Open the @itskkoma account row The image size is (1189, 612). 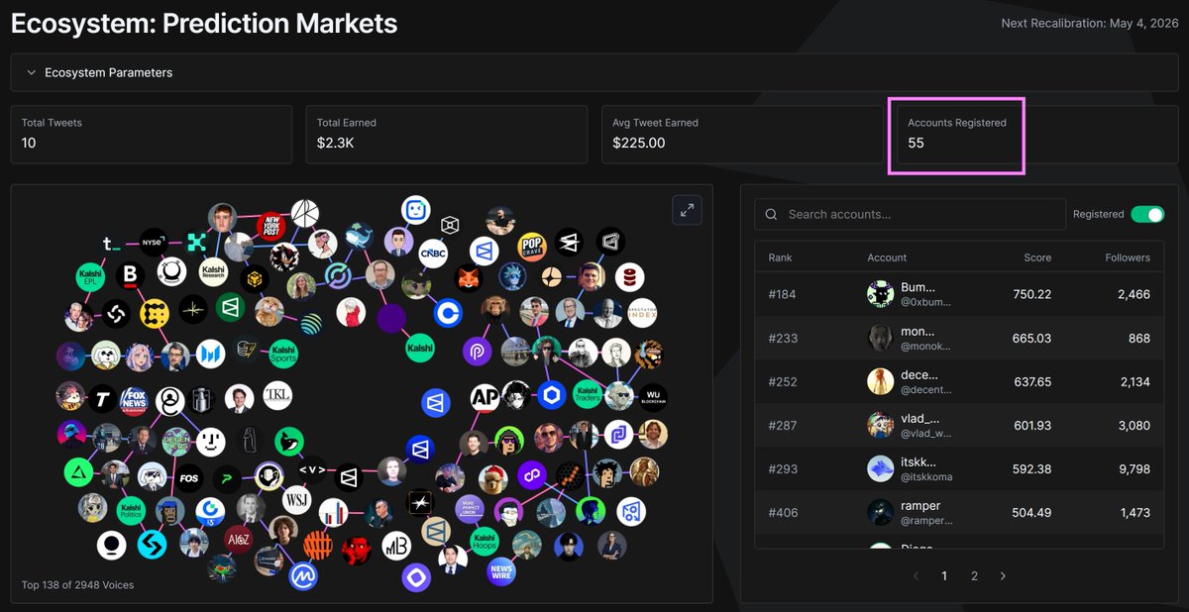[959, 468]
